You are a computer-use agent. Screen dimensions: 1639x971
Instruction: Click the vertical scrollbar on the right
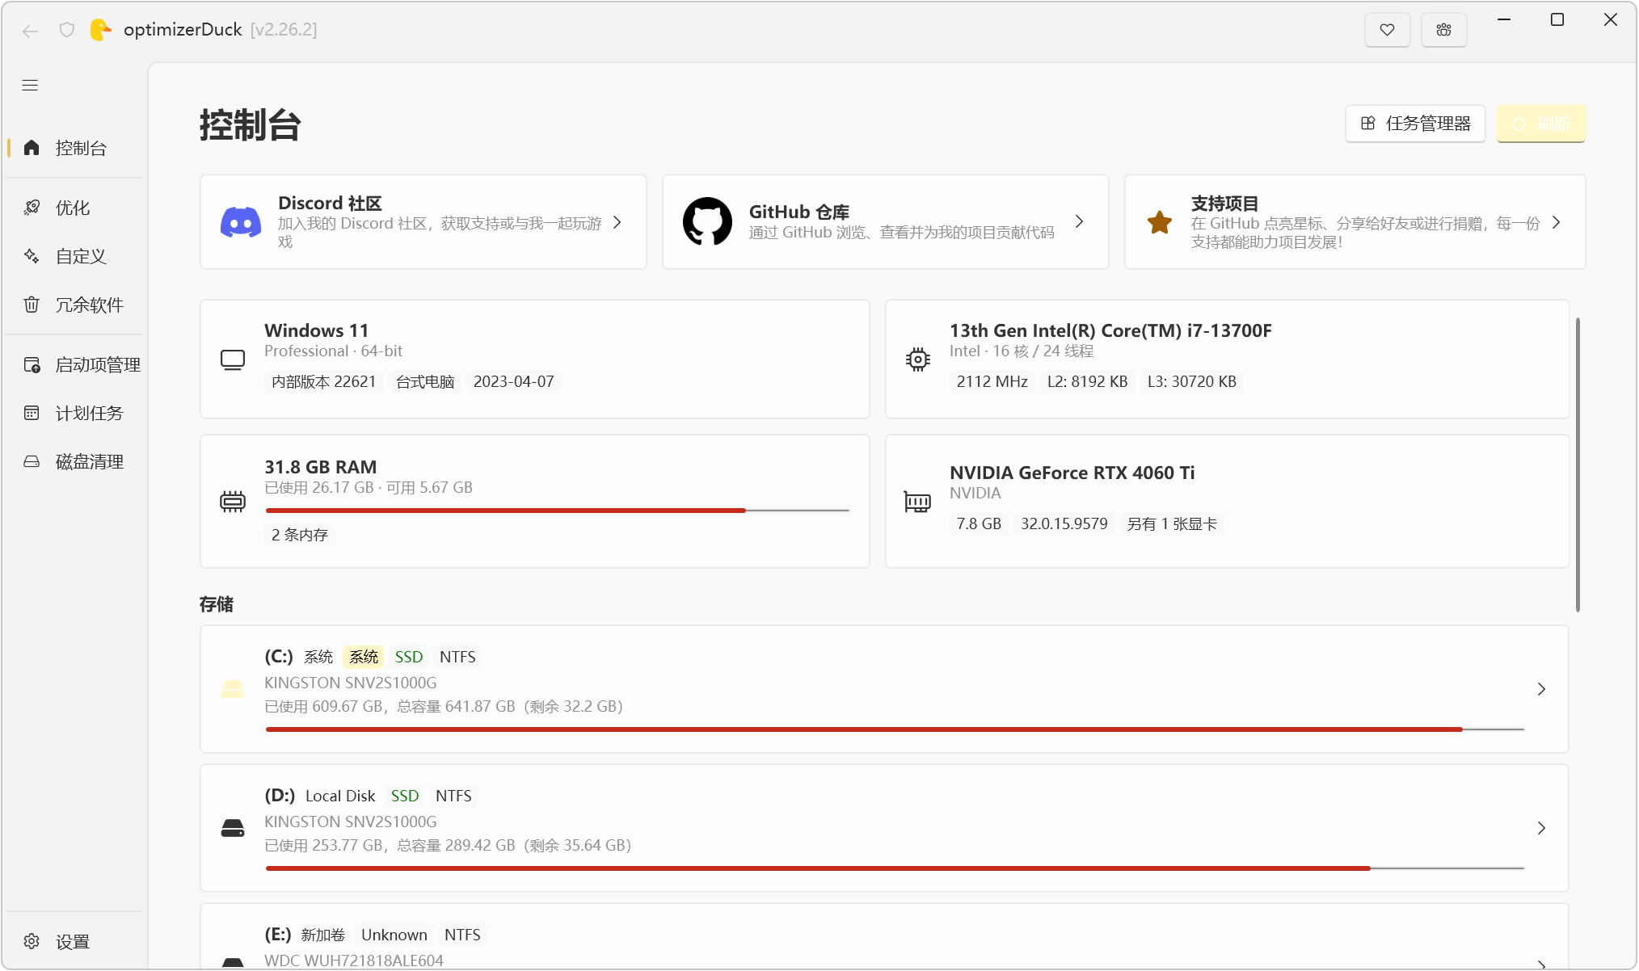[x=1578, y=464]
